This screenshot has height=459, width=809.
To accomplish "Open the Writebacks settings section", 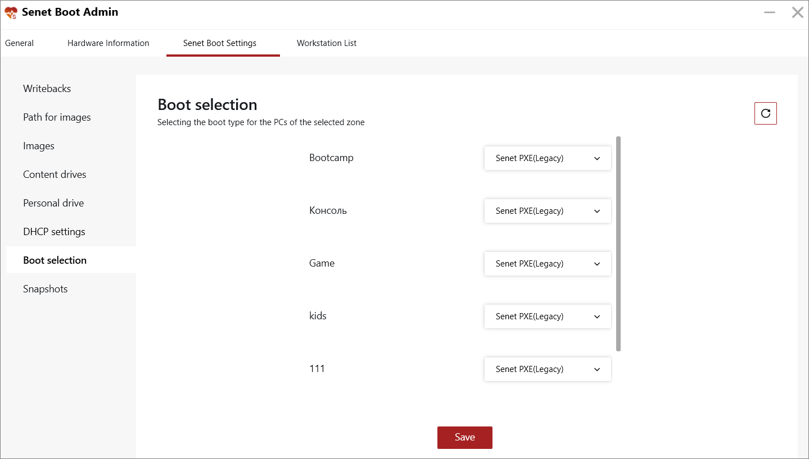I will click(47, 88).
